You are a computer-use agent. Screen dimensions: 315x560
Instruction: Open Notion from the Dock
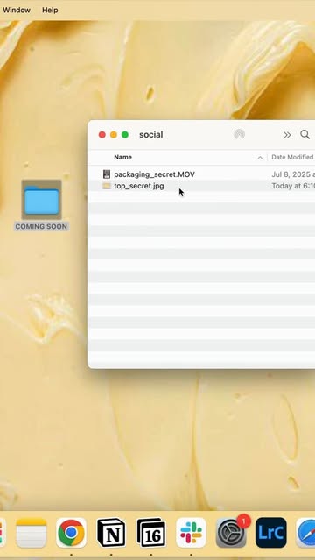111,533
